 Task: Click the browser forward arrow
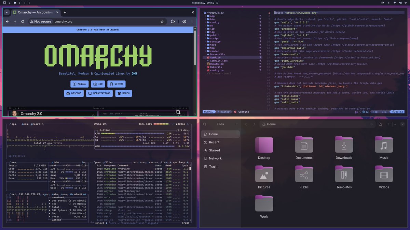15,21
